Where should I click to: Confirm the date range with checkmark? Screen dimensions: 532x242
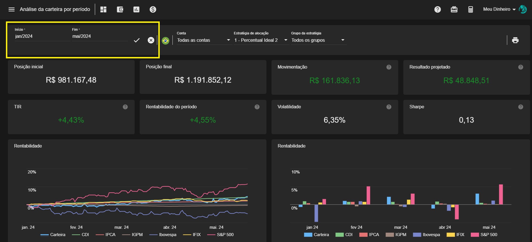(x=137, y=40)
